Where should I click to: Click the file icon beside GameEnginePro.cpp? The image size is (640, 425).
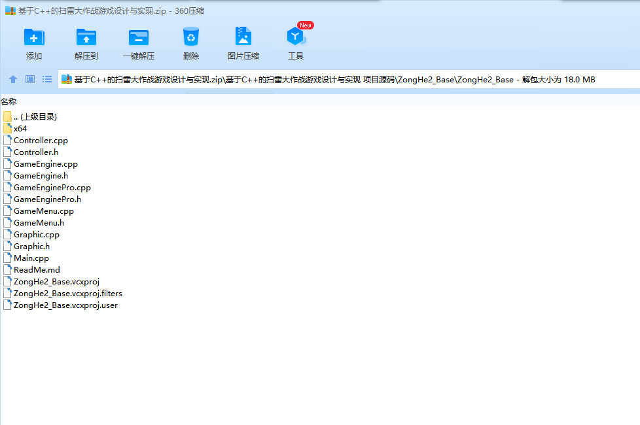point(7,187)
